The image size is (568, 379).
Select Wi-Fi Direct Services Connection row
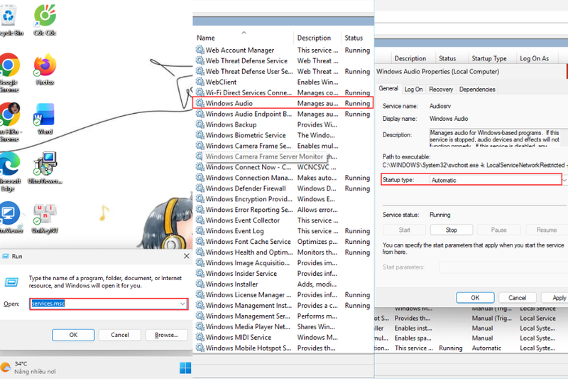point(283,92)
